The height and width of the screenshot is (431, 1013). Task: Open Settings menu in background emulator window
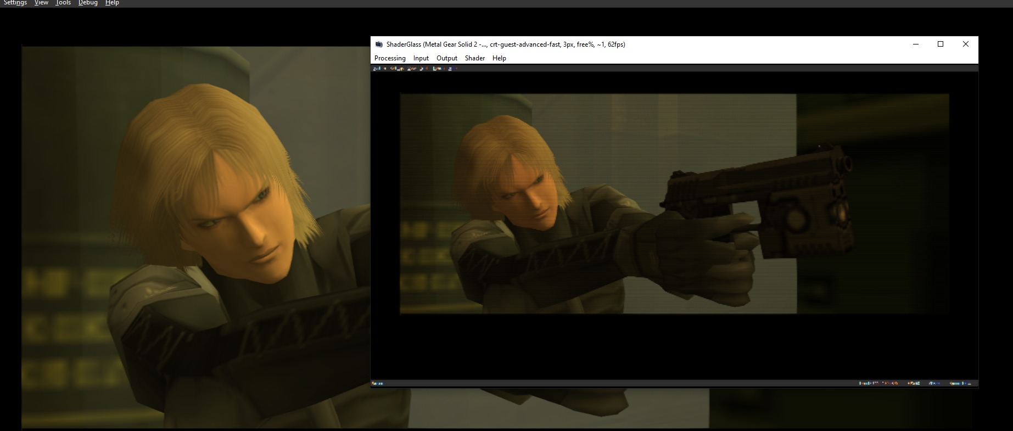point(15,3)
